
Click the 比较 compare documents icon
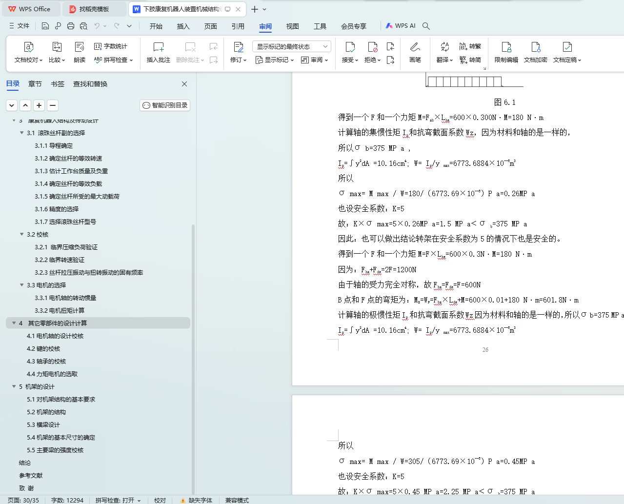57,47
